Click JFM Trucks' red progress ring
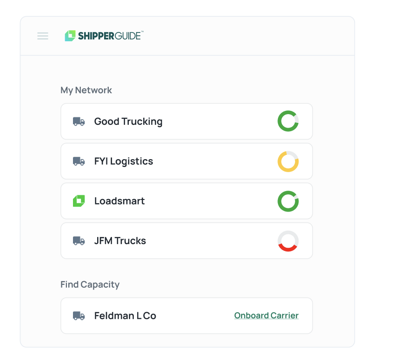This screenshot has width=396, height=360. [x=288, y=241]
